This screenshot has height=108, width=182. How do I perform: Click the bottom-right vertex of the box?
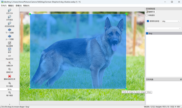(126, 89)
